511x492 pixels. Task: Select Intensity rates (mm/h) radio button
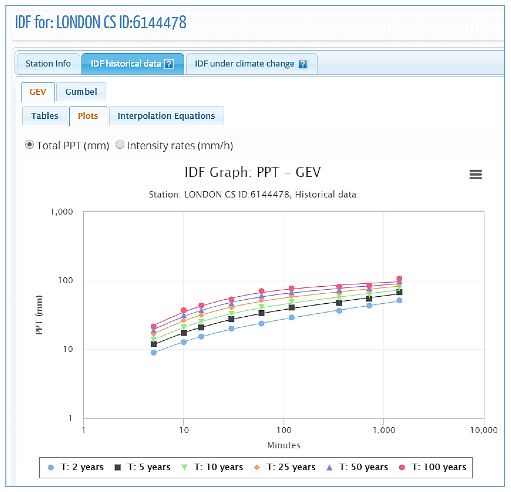120,145
